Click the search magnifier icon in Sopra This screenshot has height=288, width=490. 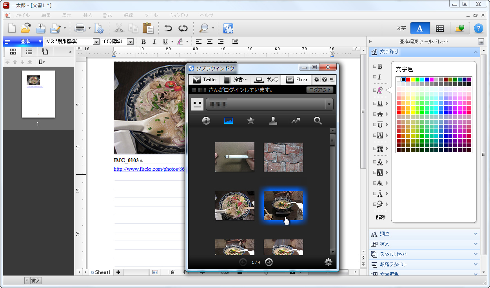318,121
